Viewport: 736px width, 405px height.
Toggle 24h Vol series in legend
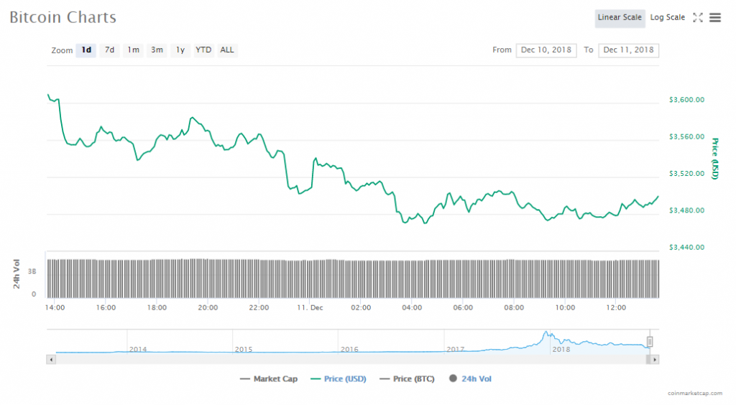coord(470,378)
